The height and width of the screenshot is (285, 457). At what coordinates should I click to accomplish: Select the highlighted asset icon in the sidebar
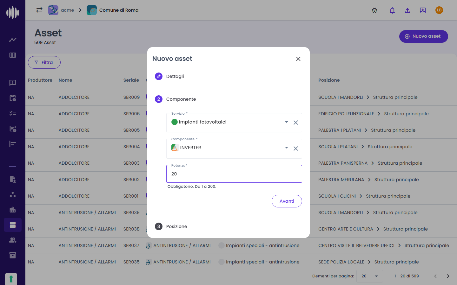(x=13, y=225)
